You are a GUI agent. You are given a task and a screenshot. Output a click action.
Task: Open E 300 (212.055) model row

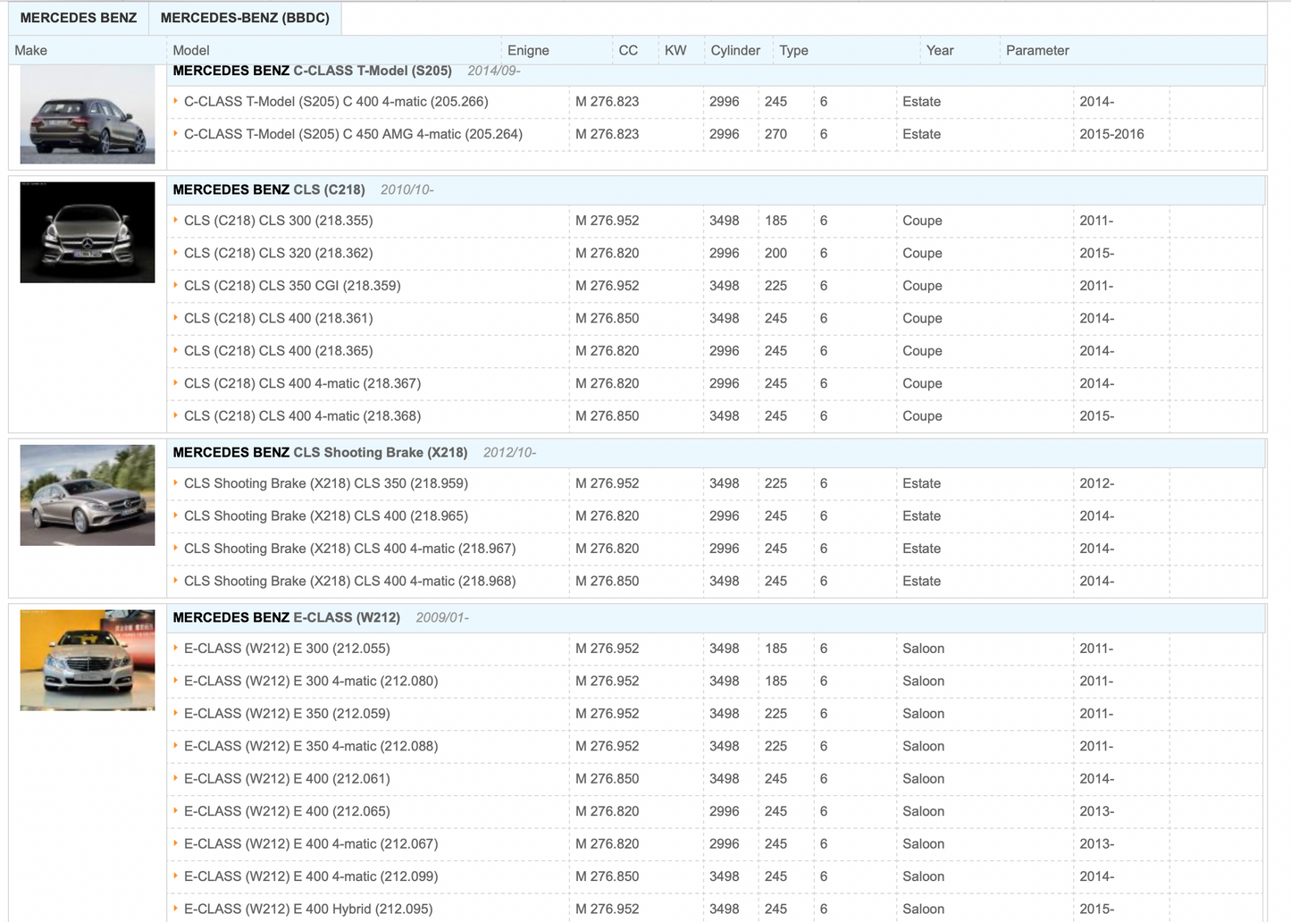(287, 649)
